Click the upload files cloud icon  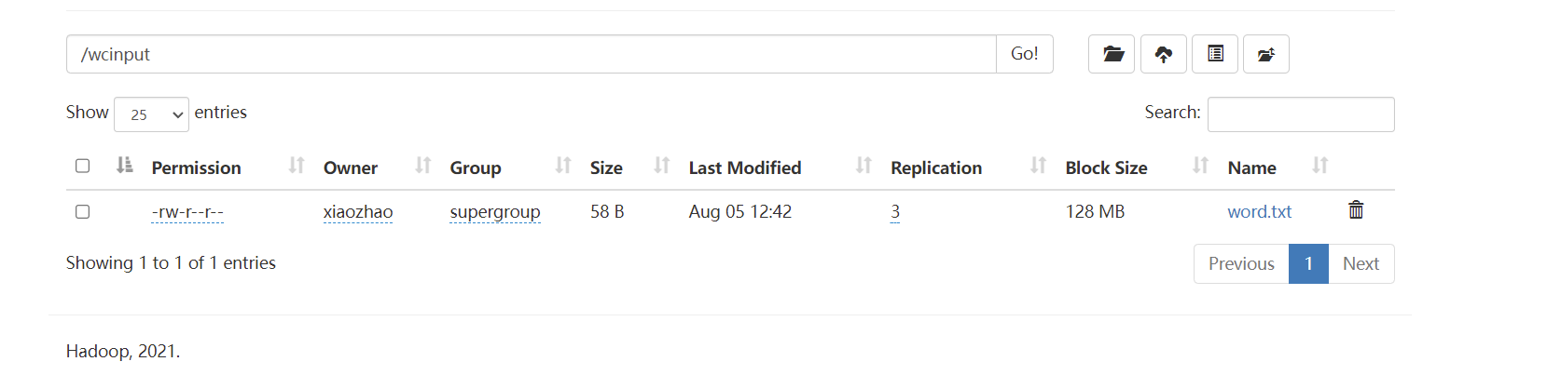1163,54
